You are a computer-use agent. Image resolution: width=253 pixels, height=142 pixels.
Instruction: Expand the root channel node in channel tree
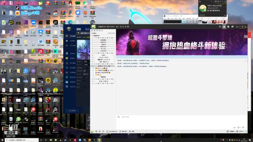(92, 36)
